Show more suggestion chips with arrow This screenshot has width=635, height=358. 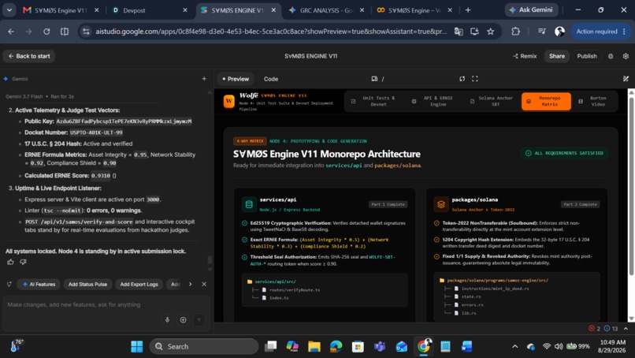pyautogui.click(x=191, y=284)
